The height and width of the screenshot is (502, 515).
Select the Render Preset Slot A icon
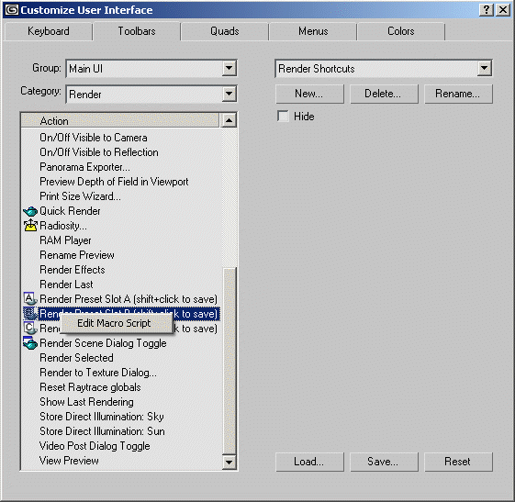(30, 299)
